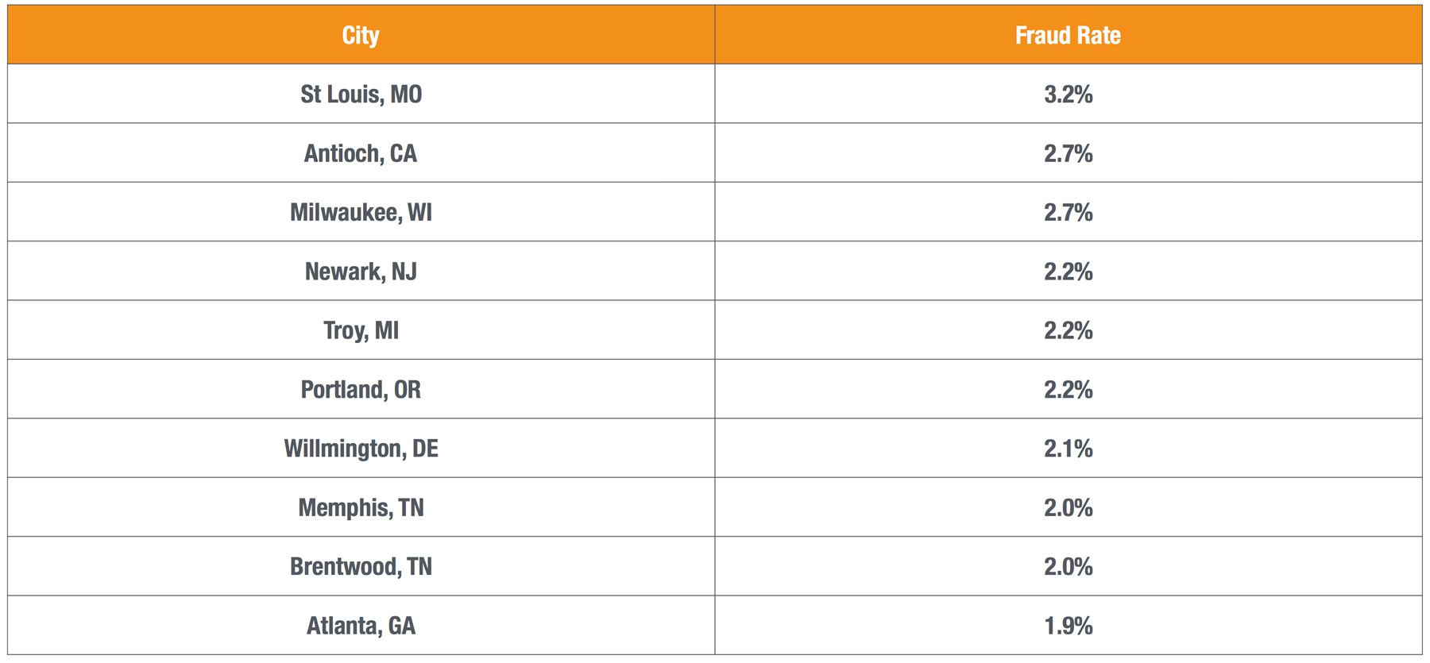Viewport: 1430px width, 663px height.
Task: Select the Portland, OR cell
Action: point(361,389)
